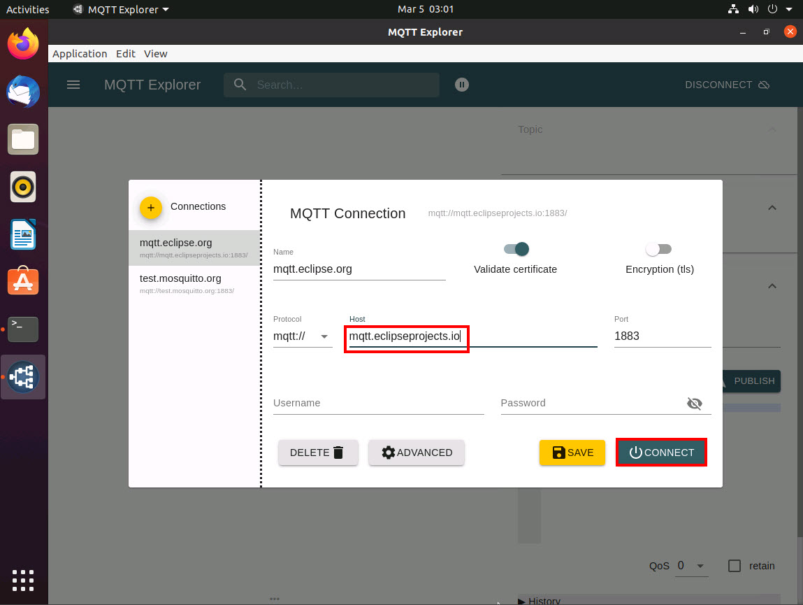Image resolution: width=803 pixels, height=605 pixels.
Task: Open the QoS dropdown
Action: (692, 566)
